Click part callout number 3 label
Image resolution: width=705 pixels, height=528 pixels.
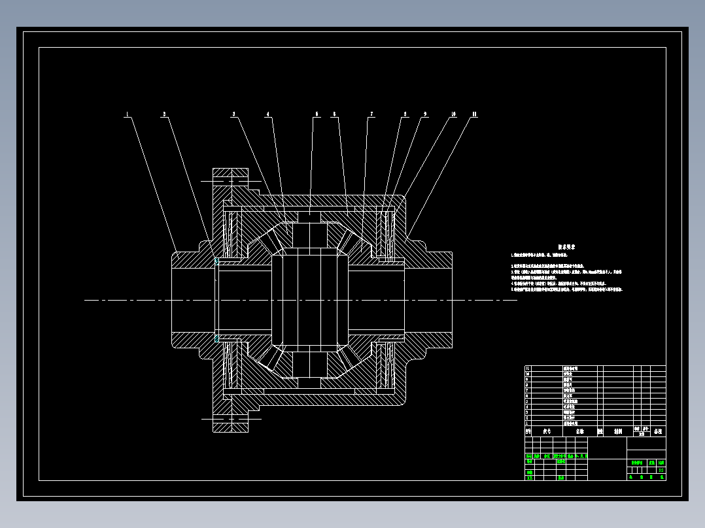[233, 114]
